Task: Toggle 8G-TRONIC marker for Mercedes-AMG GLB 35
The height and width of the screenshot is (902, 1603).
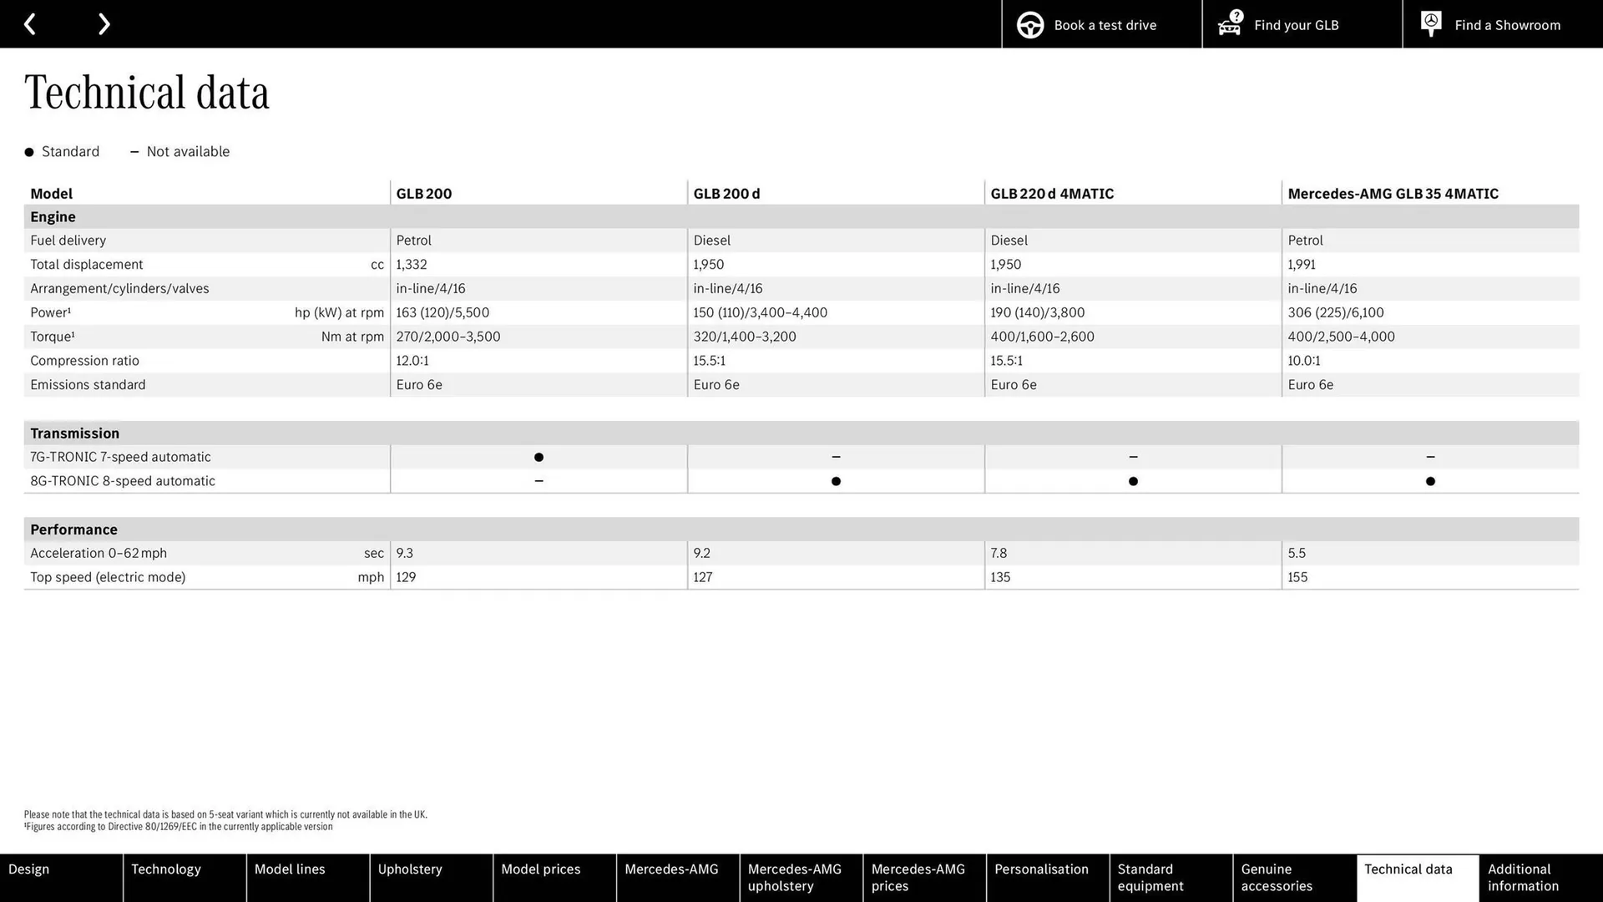Action: 1430,481
